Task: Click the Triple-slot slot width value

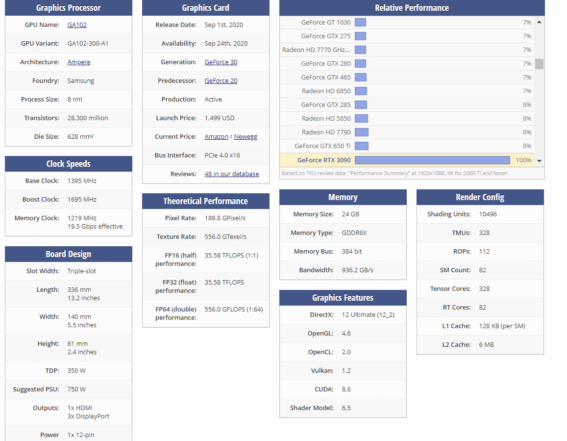Action: point(82,271)
